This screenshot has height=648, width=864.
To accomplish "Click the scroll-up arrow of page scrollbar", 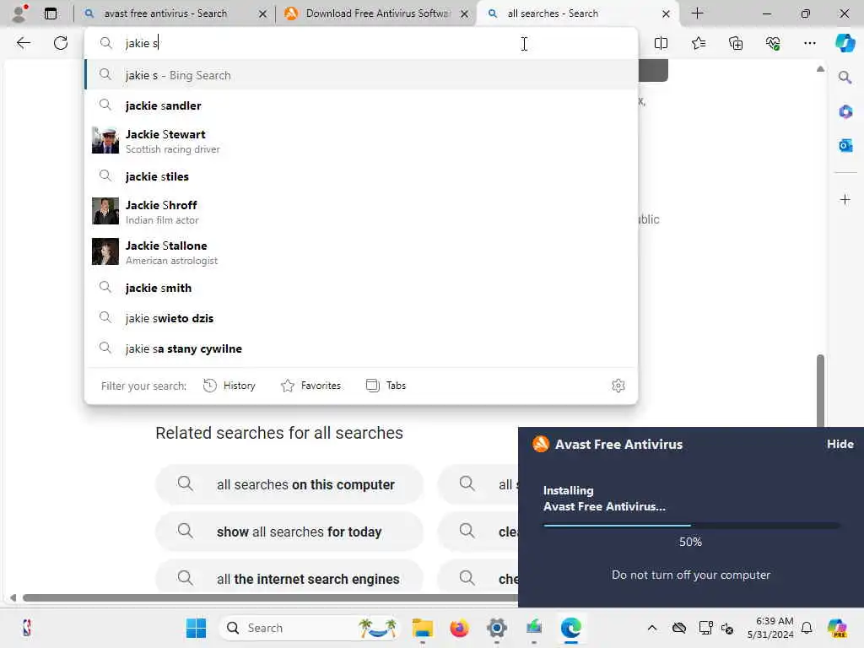I will pos(820,69).
